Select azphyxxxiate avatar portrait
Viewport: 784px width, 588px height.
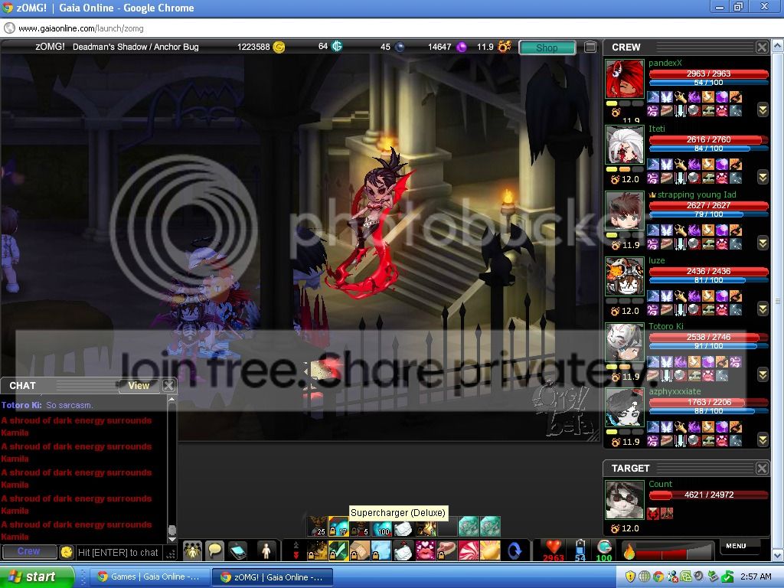[624, 408]
